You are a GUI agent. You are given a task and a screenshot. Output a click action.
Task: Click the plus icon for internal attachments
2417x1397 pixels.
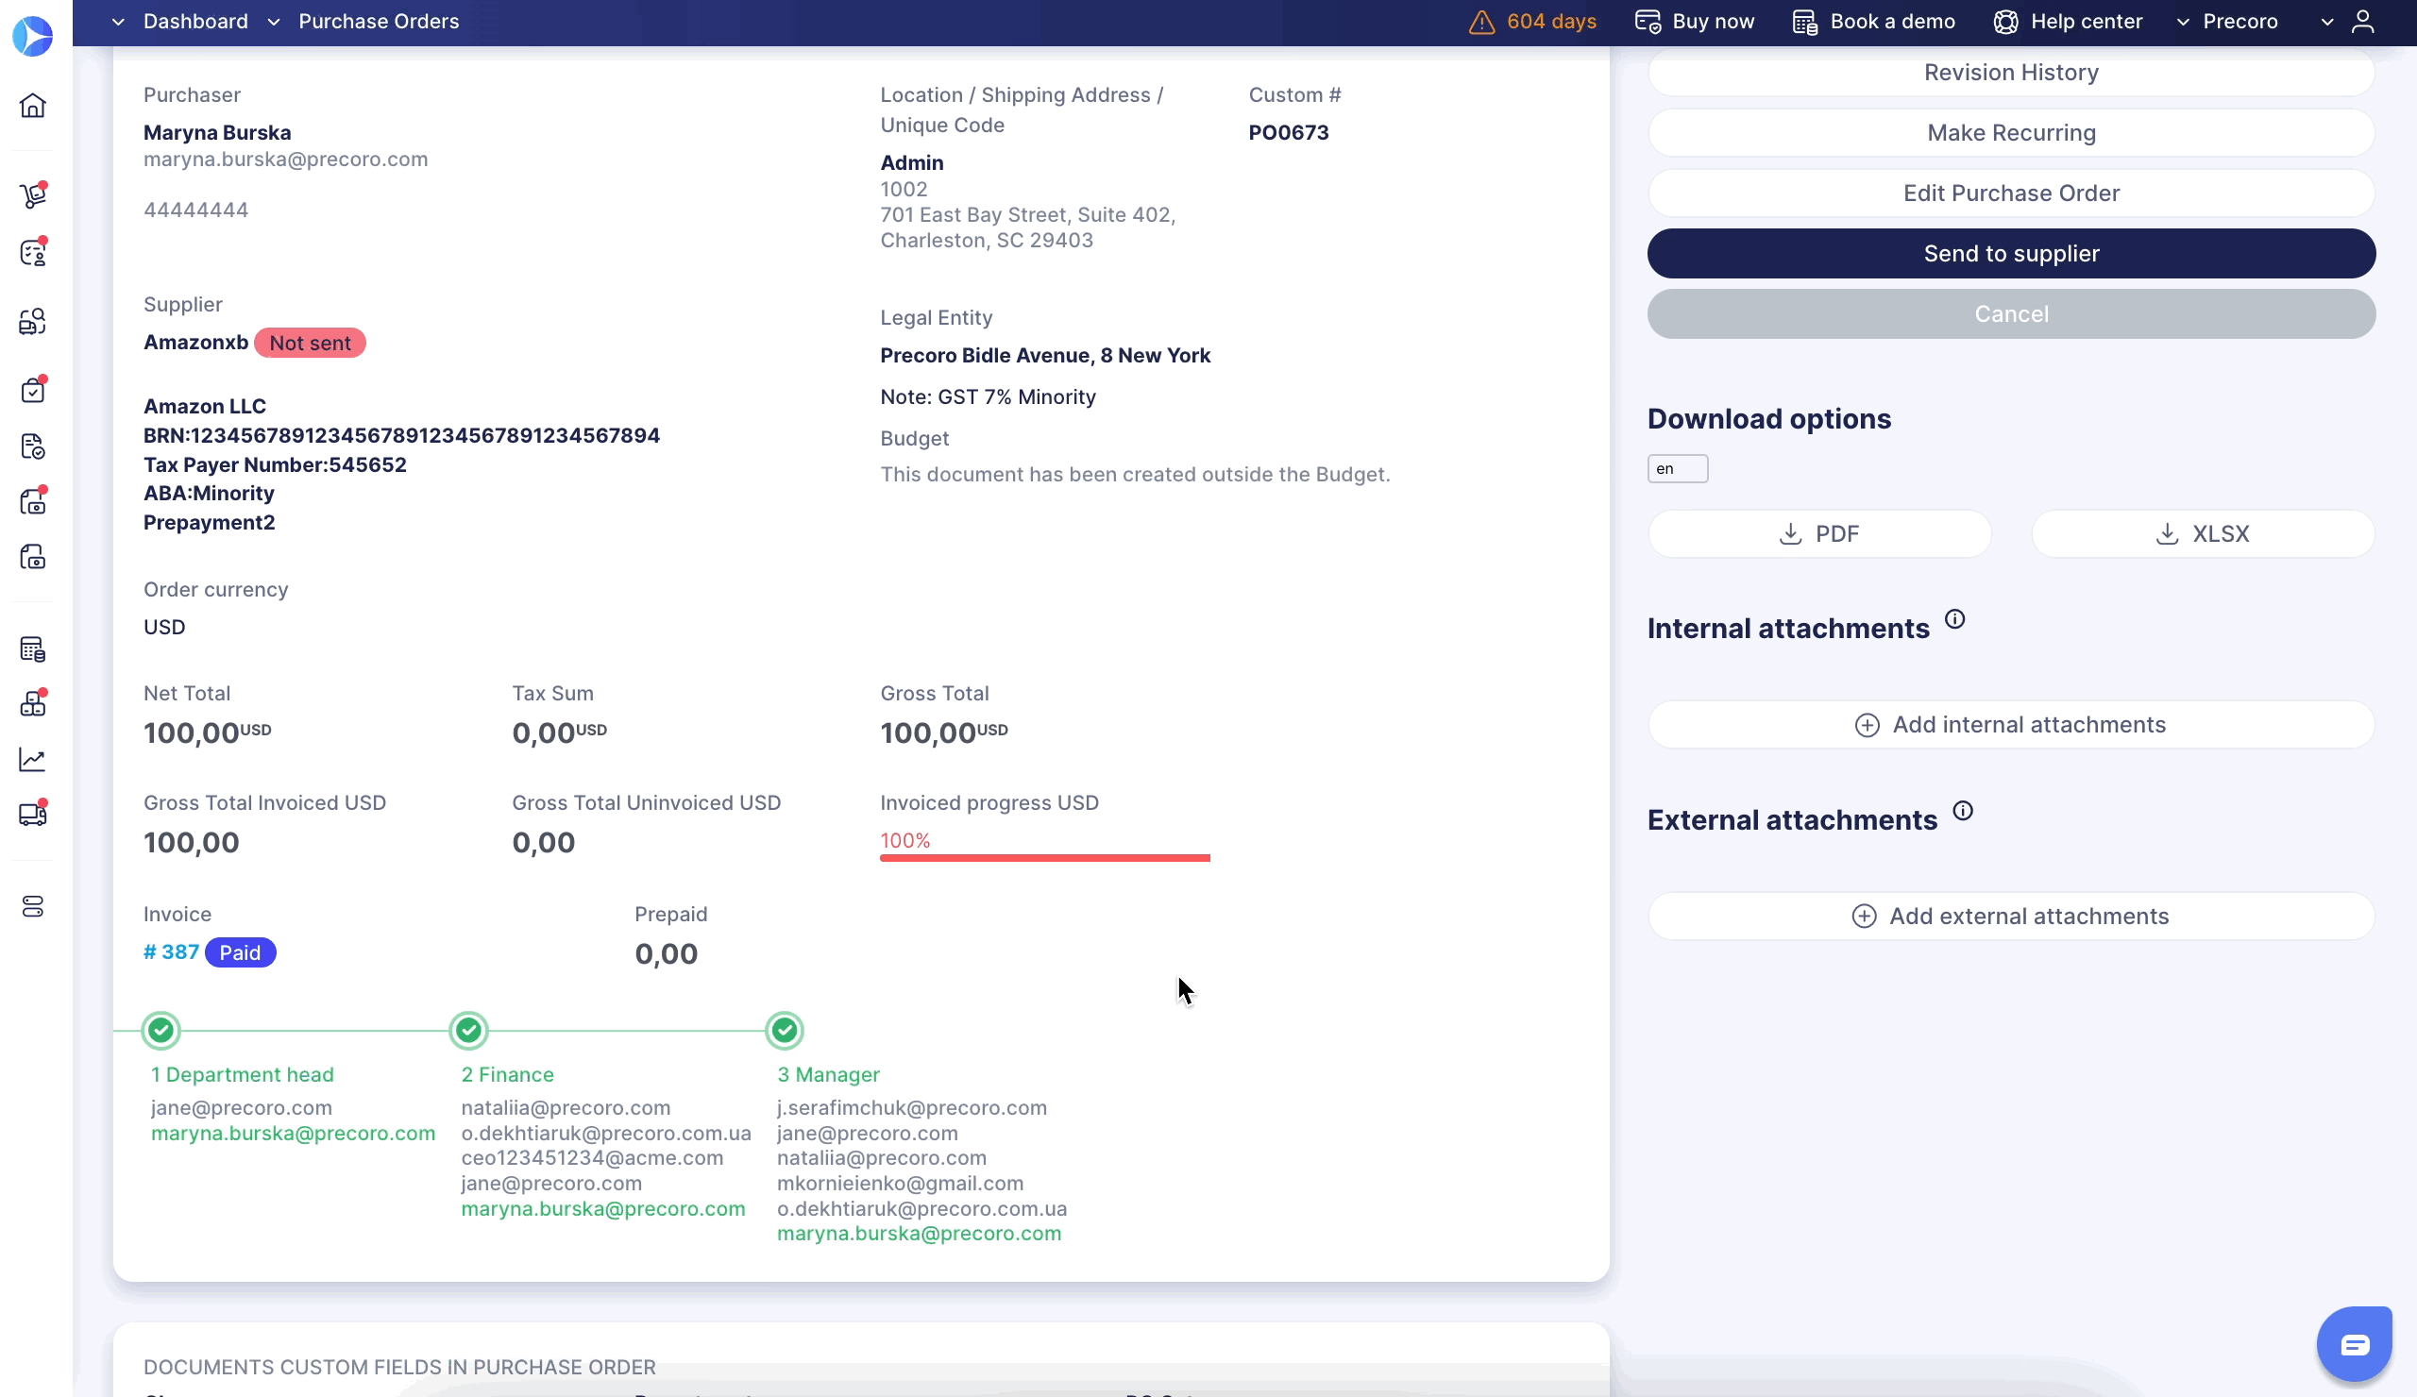pos(1867,725)
